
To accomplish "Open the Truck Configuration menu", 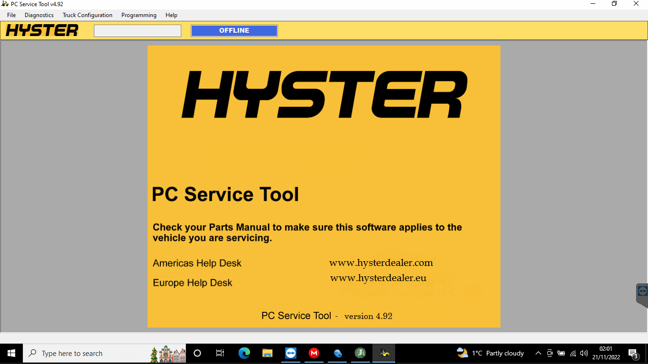I will (87, 15).
